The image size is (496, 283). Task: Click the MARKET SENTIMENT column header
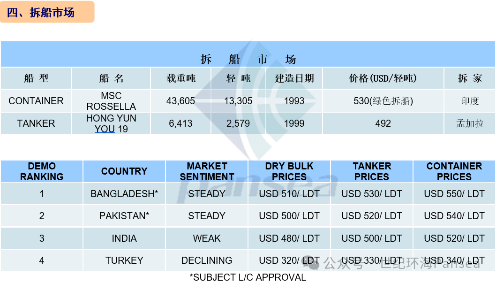207,171
